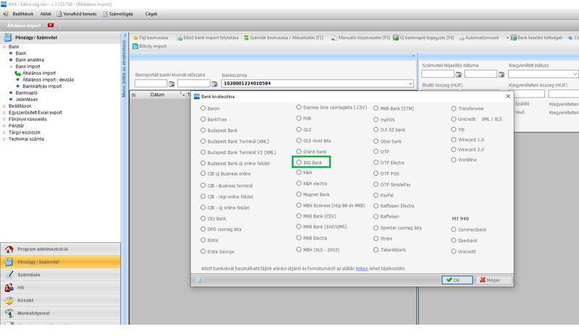Screen dimensions: 579x336
Task: Click the first időszaka date field
Action: point(151,84)
